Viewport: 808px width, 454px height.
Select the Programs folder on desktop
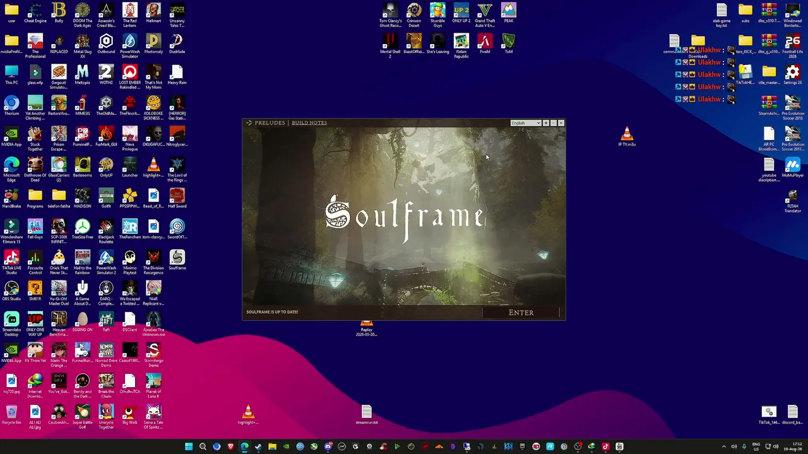point(35,199)
